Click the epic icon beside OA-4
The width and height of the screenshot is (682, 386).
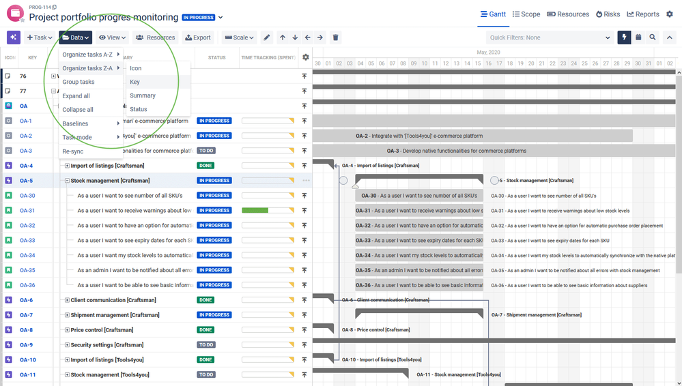coord(8,166)
